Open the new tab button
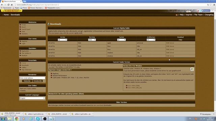Image resolution: width=216 pixels, height=121 pixels. point(25,1)
